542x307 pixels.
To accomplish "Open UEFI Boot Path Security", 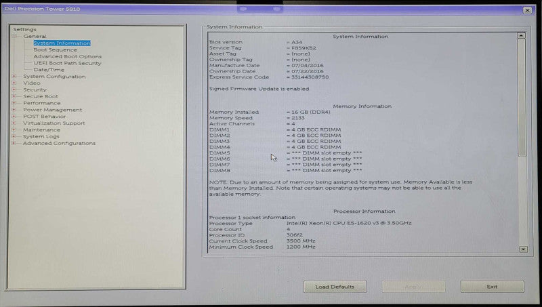I will pyautogui.click(x=67, y=63).
